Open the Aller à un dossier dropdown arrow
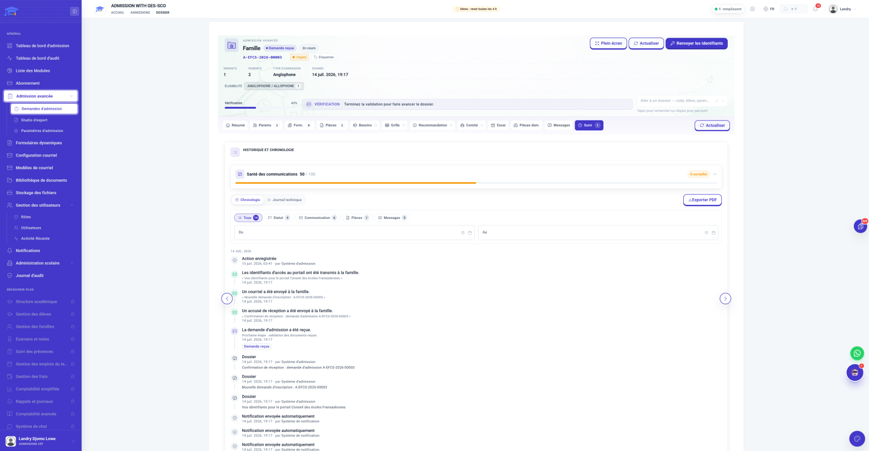 pyautogui.click(x=723, y=101)
